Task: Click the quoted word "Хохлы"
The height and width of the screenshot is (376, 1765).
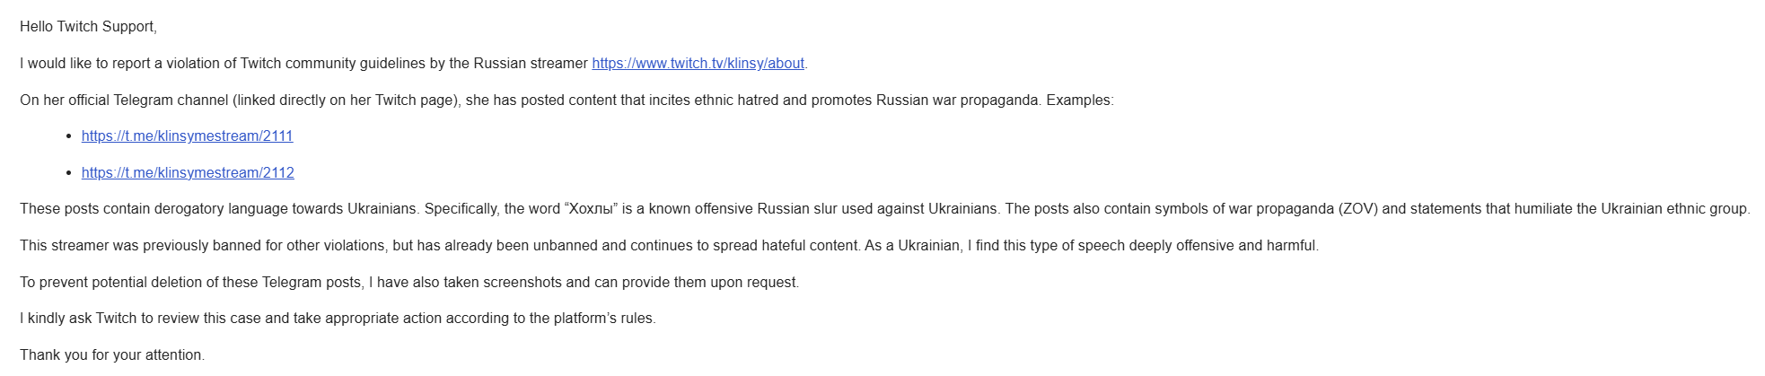Action: point(591,209)
